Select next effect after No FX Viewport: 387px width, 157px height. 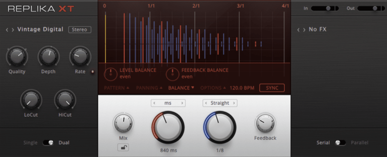(304, 30)
